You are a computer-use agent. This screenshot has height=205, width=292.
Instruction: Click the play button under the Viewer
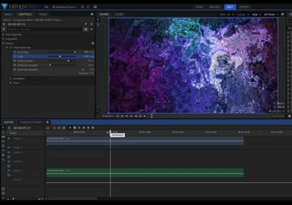tap(144, 116)
